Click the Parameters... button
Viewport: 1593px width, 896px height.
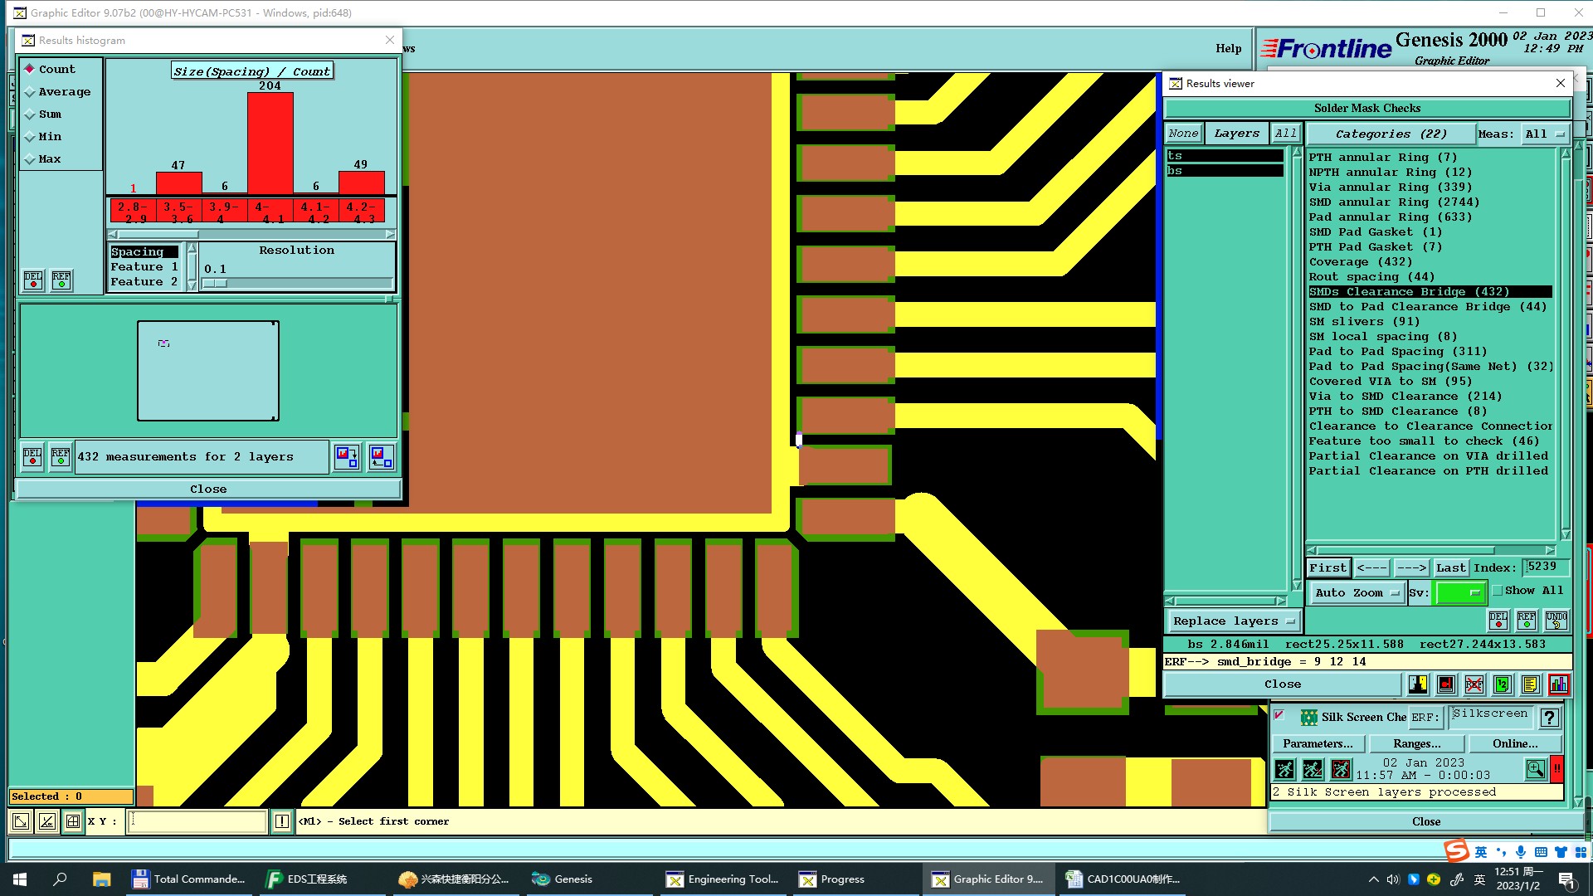point(1318,743)
